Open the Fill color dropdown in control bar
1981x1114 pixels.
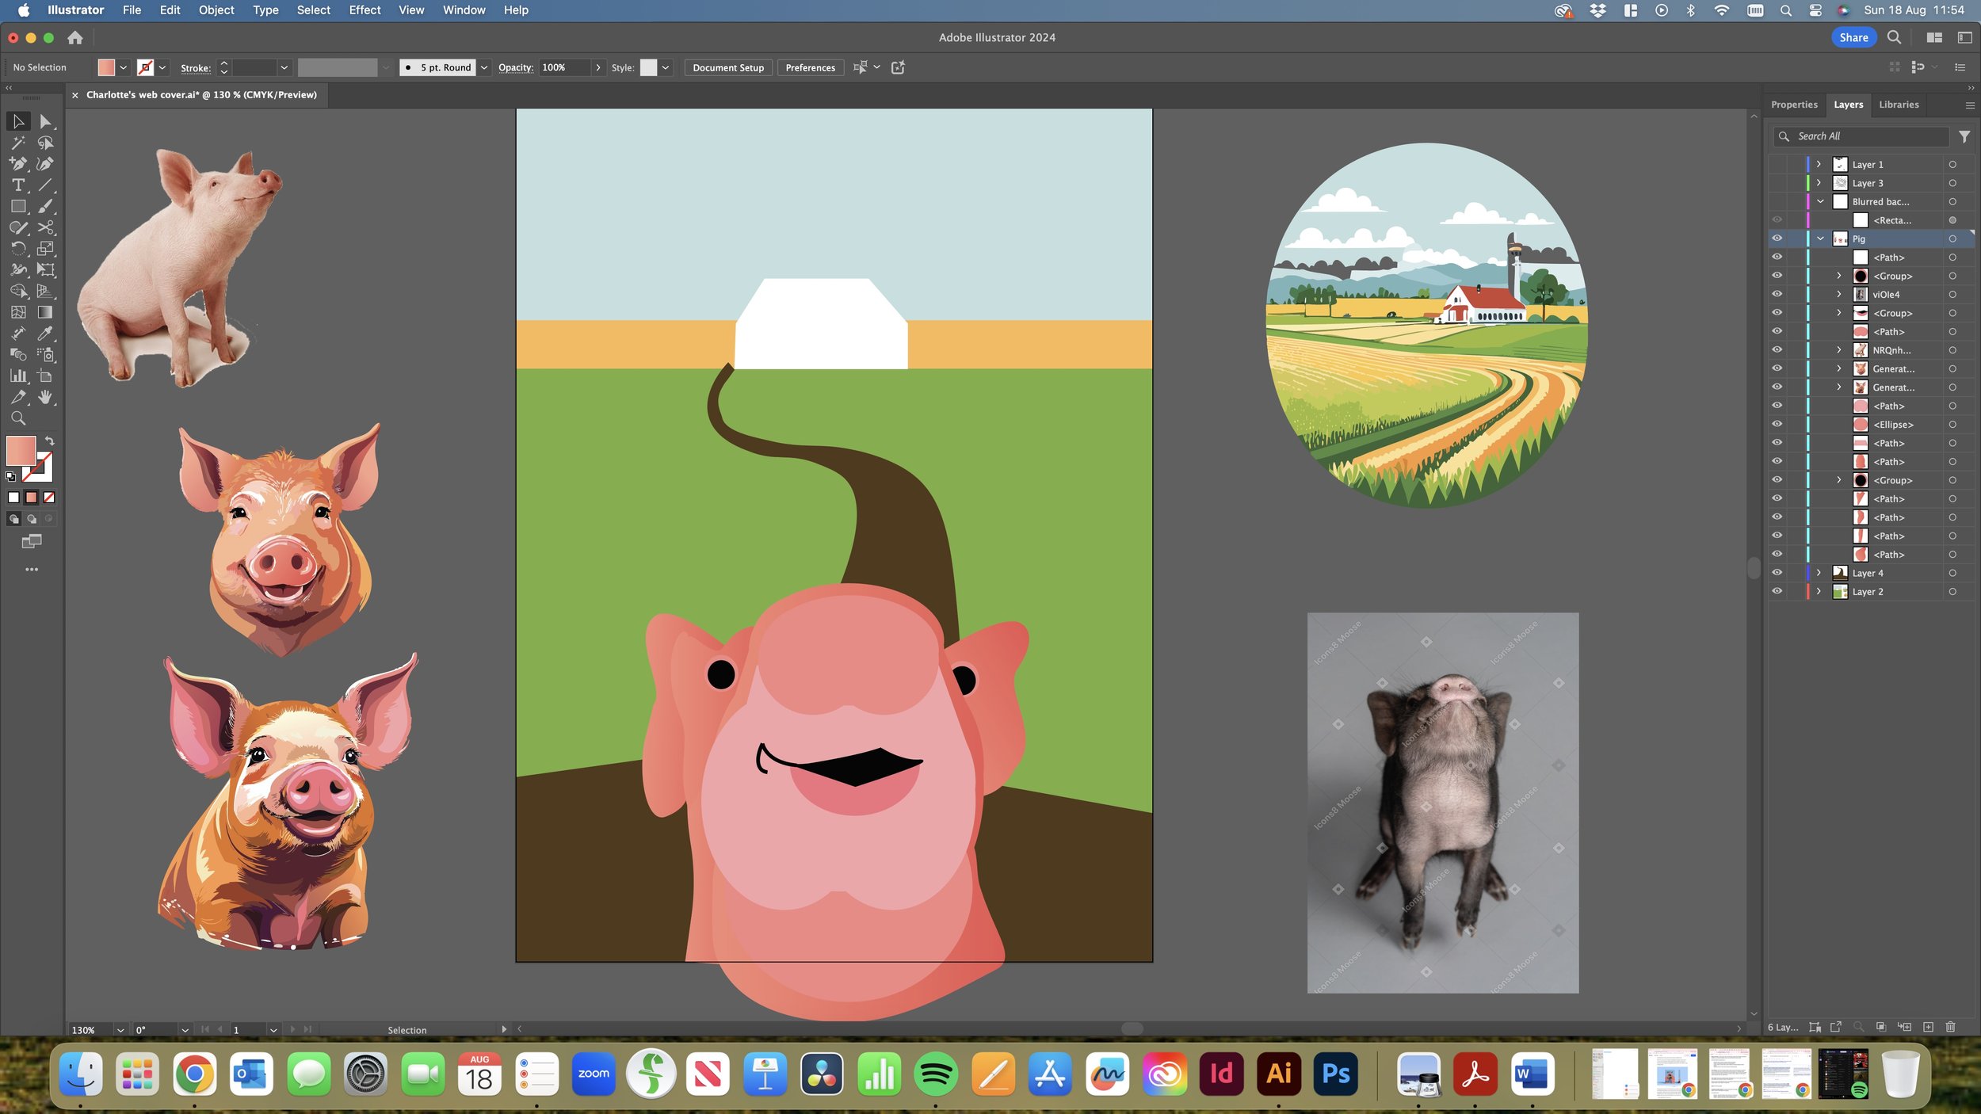[123, 67]
